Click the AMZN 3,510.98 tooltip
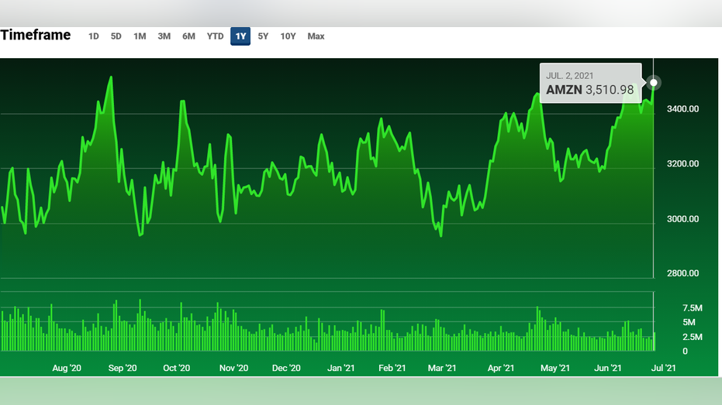This screenshot has height=405, width=722. [x=591, y=83]
